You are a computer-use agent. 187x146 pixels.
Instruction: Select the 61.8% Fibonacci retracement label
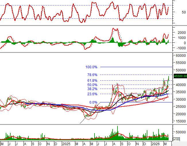tap(92, 81)
